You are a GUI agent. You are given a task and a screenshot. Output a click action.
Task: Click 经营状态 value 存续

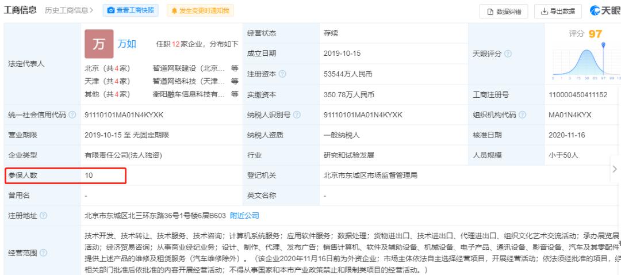(330, 33)
